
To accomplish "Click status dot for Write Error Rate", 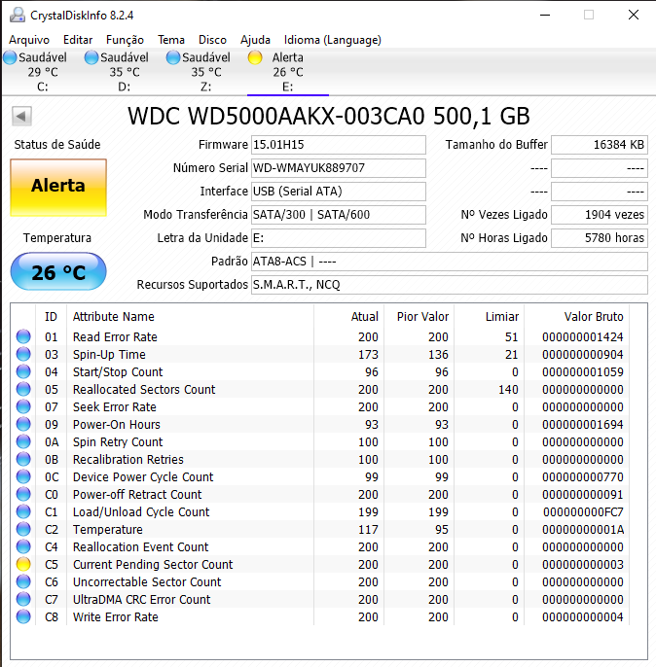I will (x=23, y=616).
